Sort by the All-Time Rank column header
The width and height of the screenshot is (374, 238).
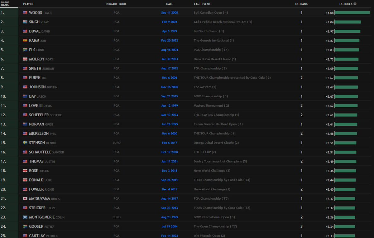click(5, 4)
